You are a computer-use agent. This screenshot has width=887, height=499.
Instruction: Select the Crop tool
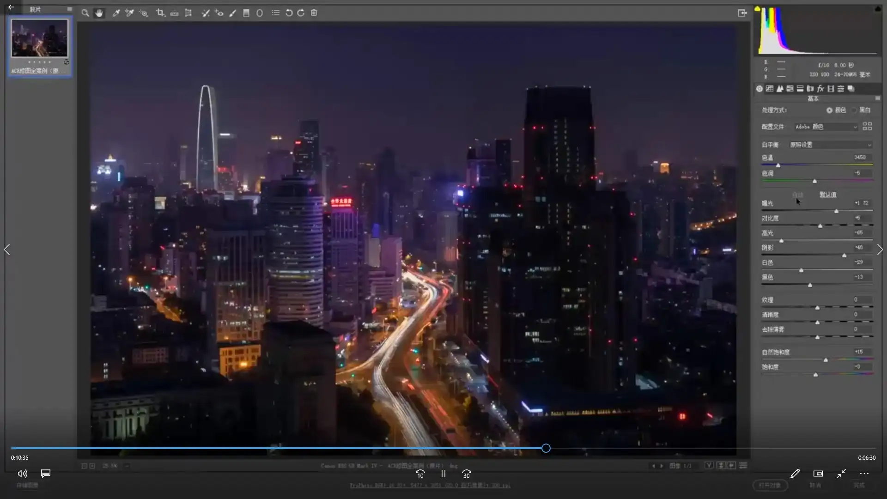[161, 13]
